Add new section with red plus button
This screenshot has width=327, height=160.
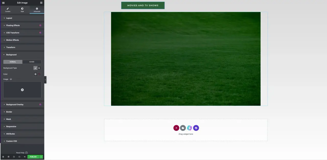tap(176, 128)
